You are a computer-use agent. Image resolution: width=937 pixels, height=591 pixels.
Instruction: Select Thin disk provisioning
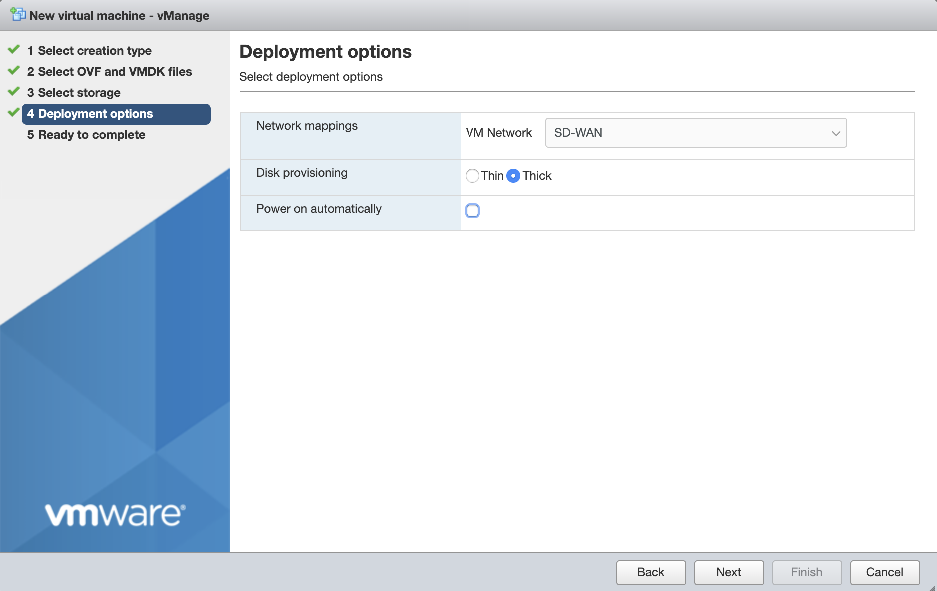tap(472, 176)
